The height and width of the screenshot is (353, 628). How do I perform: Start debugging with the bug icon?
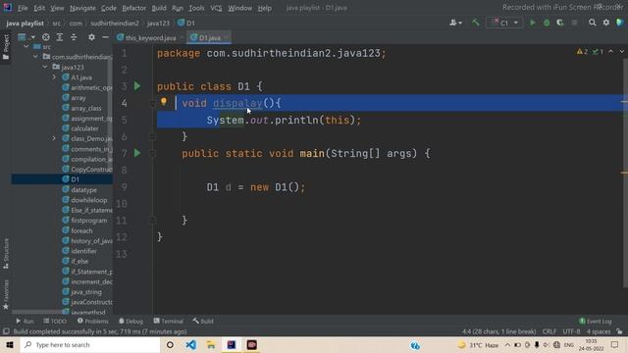click(x=547, y=23)
